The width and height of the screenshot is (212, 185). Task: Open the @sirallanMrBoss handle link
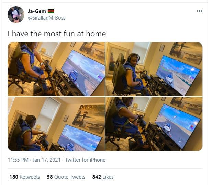46,18
